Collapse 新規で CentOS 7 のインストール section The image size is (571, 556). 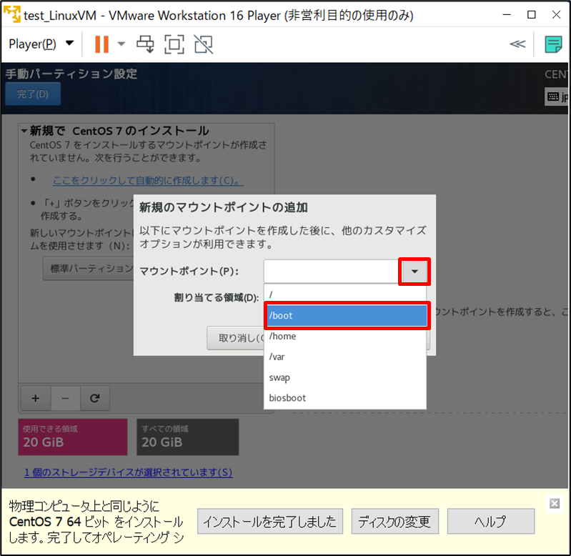tap(24, 131)
